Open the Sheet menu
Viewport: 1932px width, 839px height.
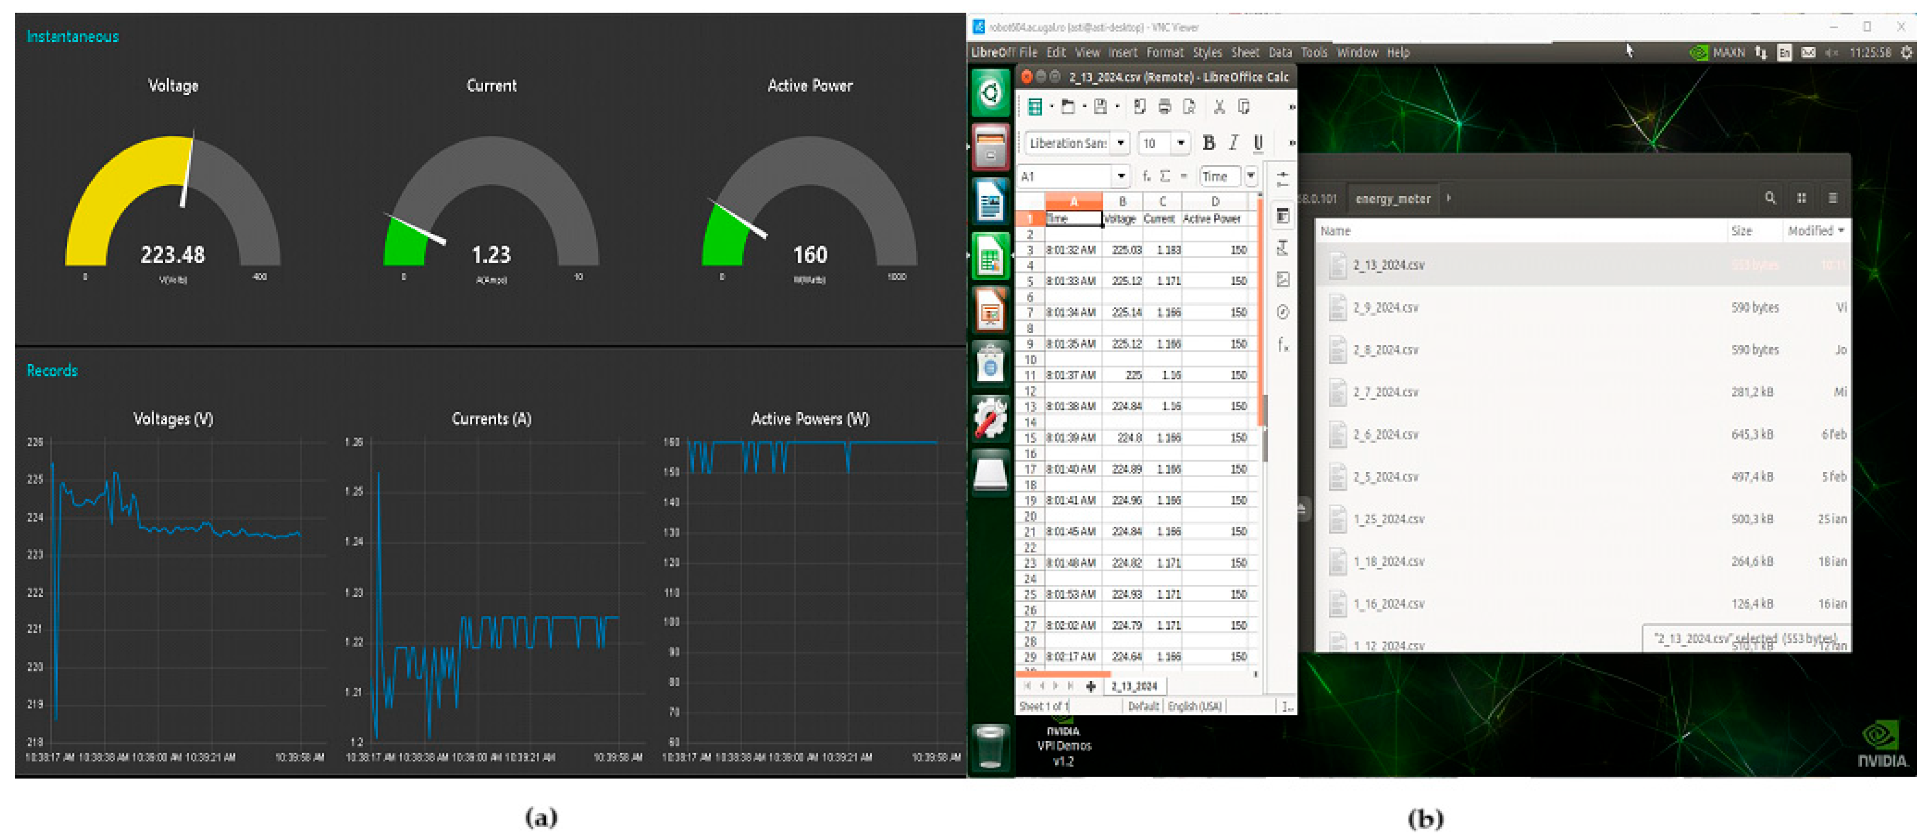point(1245,52)
